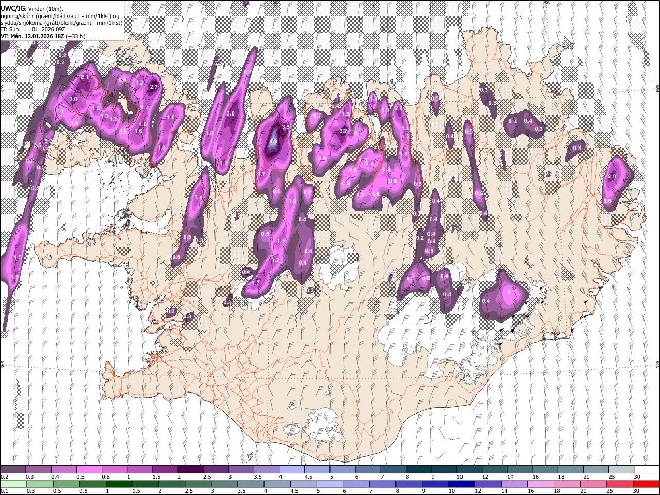This screenshot has height=495, width=660.
Task: Click the light periwinkle upper-row swatch starting at 4
Action: [292, 470]
